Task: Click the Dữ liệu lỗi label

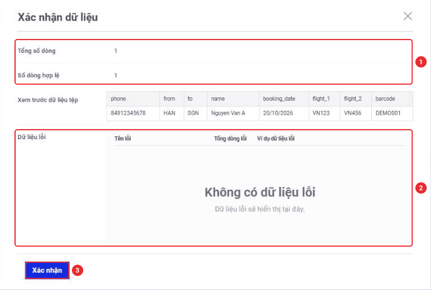Action: (x=32, y=137)
